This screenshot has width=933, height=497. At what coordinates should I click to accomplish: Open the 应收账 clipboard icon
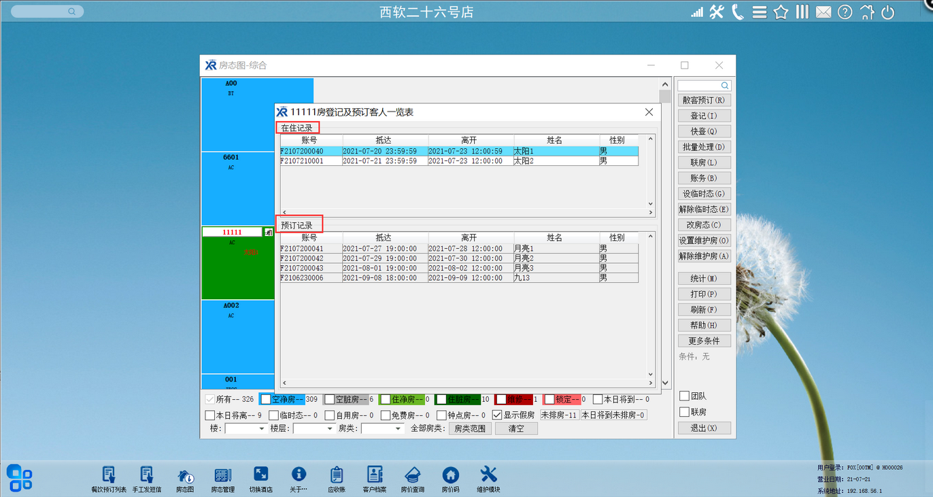[337, 475]
